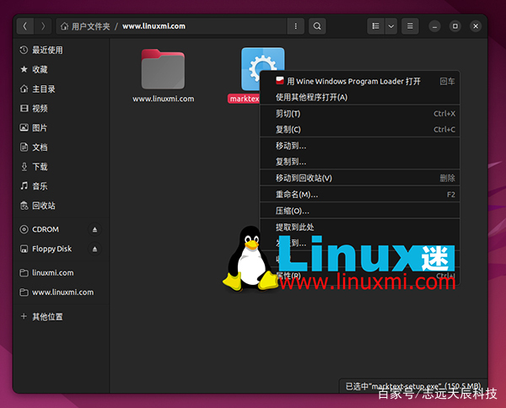Click the www.linuxmi.com path segment
The width and height of the screenshot is (506, 408).
154,26
